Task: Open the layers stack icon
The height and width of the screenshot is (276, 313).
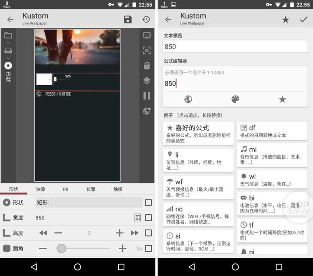Action: [x=147, y=80]
